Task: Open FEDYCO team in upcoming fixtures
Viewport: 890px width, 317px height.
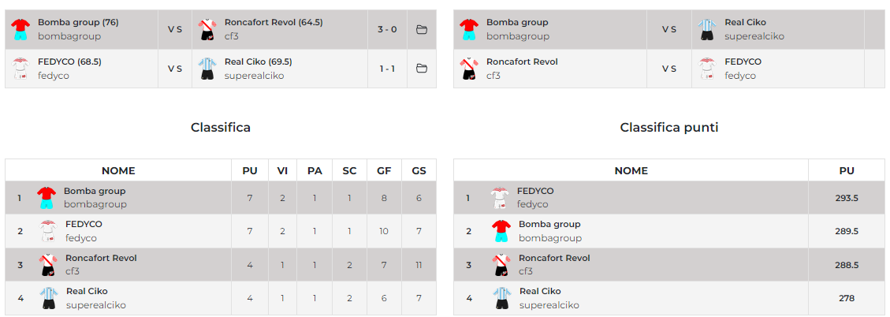Action: 743,62
